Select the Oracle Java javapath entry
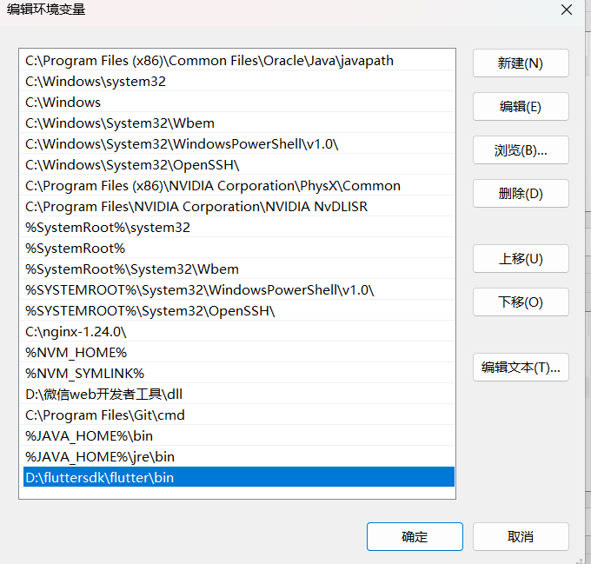 pos(239,60)
